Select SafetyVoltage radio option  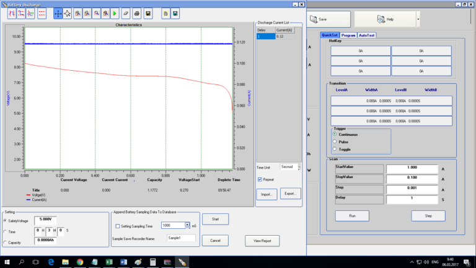click(5, 221)
